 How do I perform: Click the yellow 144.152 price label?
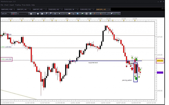(x=160, y=61)
